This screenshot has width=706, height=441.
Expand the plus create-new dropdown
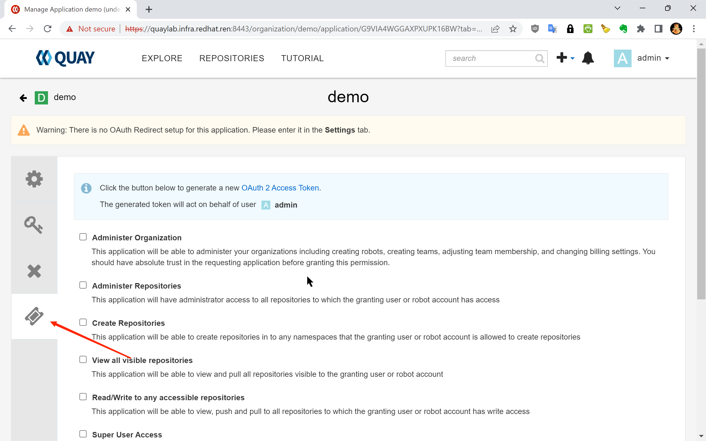565,58
